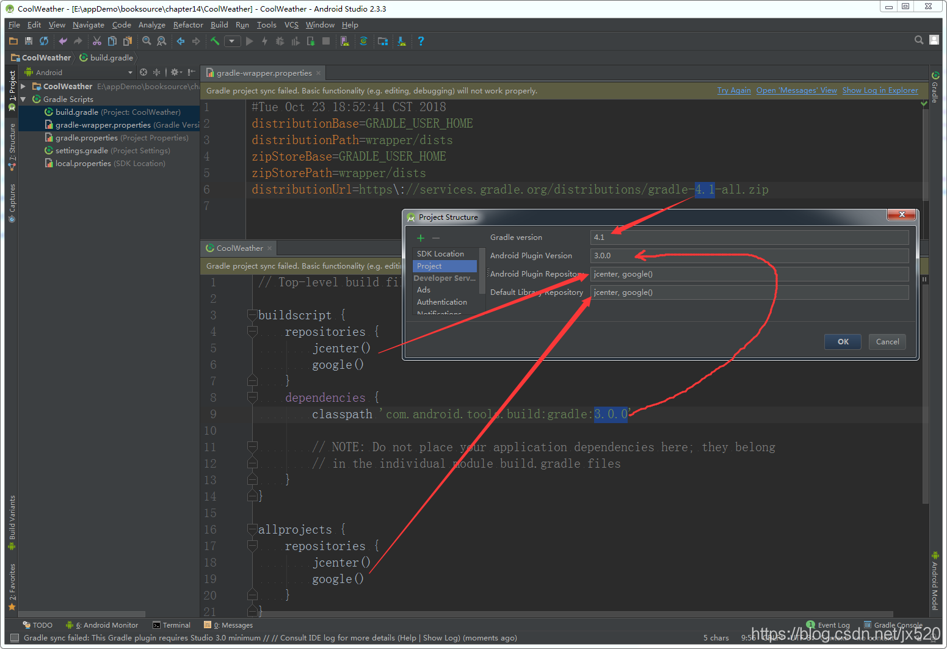The image size is (947, 649).
Task: Open the Tools menu
Action: pos(266,25)
